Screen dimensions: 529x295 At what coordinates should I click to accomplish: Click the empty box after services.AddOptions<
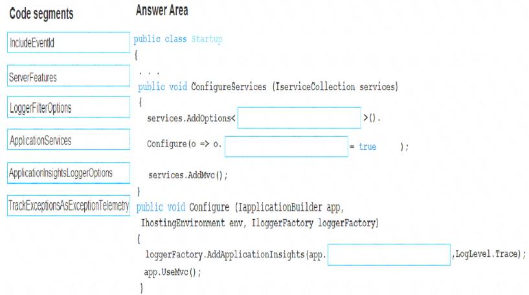tap(298, 118)
